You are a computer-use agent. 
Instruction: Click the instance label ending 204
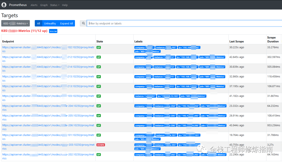pos(166,106)
